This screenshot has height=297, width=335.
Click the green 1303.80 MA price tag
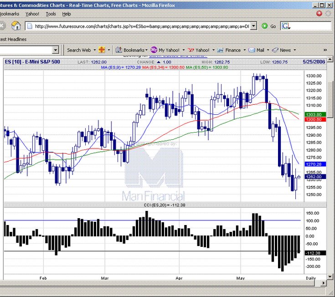coord(315,114)
